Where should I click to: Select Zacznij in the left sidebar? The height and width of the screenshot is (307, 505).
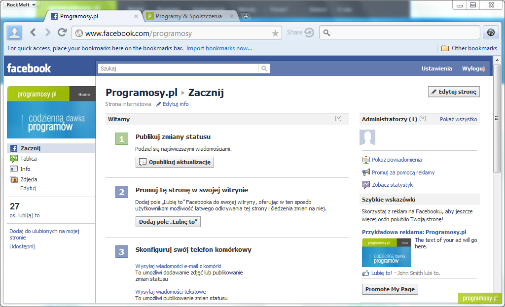(51, 148)
